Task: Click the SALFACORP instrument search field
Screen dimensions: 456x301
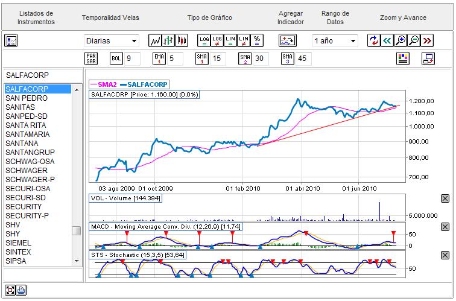Action: (x=43, y=75)
